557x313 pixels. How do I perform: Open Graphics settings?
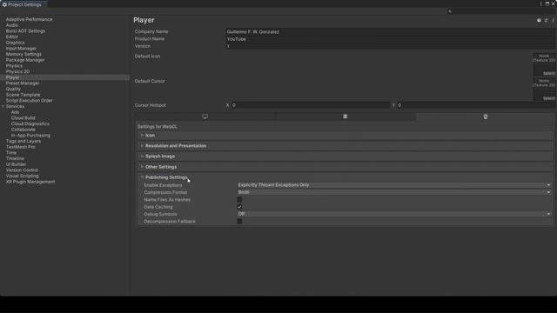(16, 43)
